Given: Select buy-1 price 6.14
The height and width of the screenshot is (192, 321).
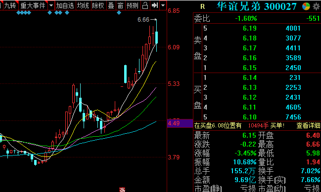Looking at the screenshot, I should [x=250, y=77].
